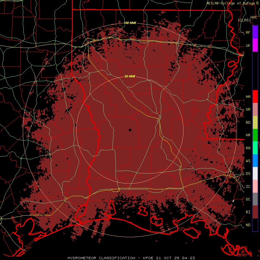260x260 pixels.
Task: Select the BD yellow legend swatch
Action: 255,122
